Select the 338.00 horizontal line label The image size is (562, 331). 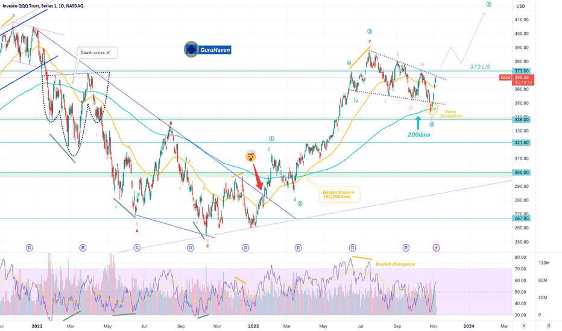[x=522, y=120]
